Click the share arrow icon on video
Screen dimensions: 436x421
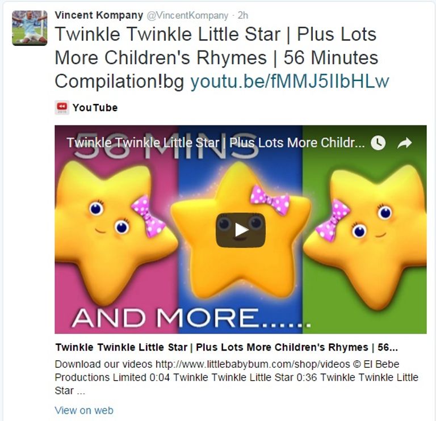404,143
